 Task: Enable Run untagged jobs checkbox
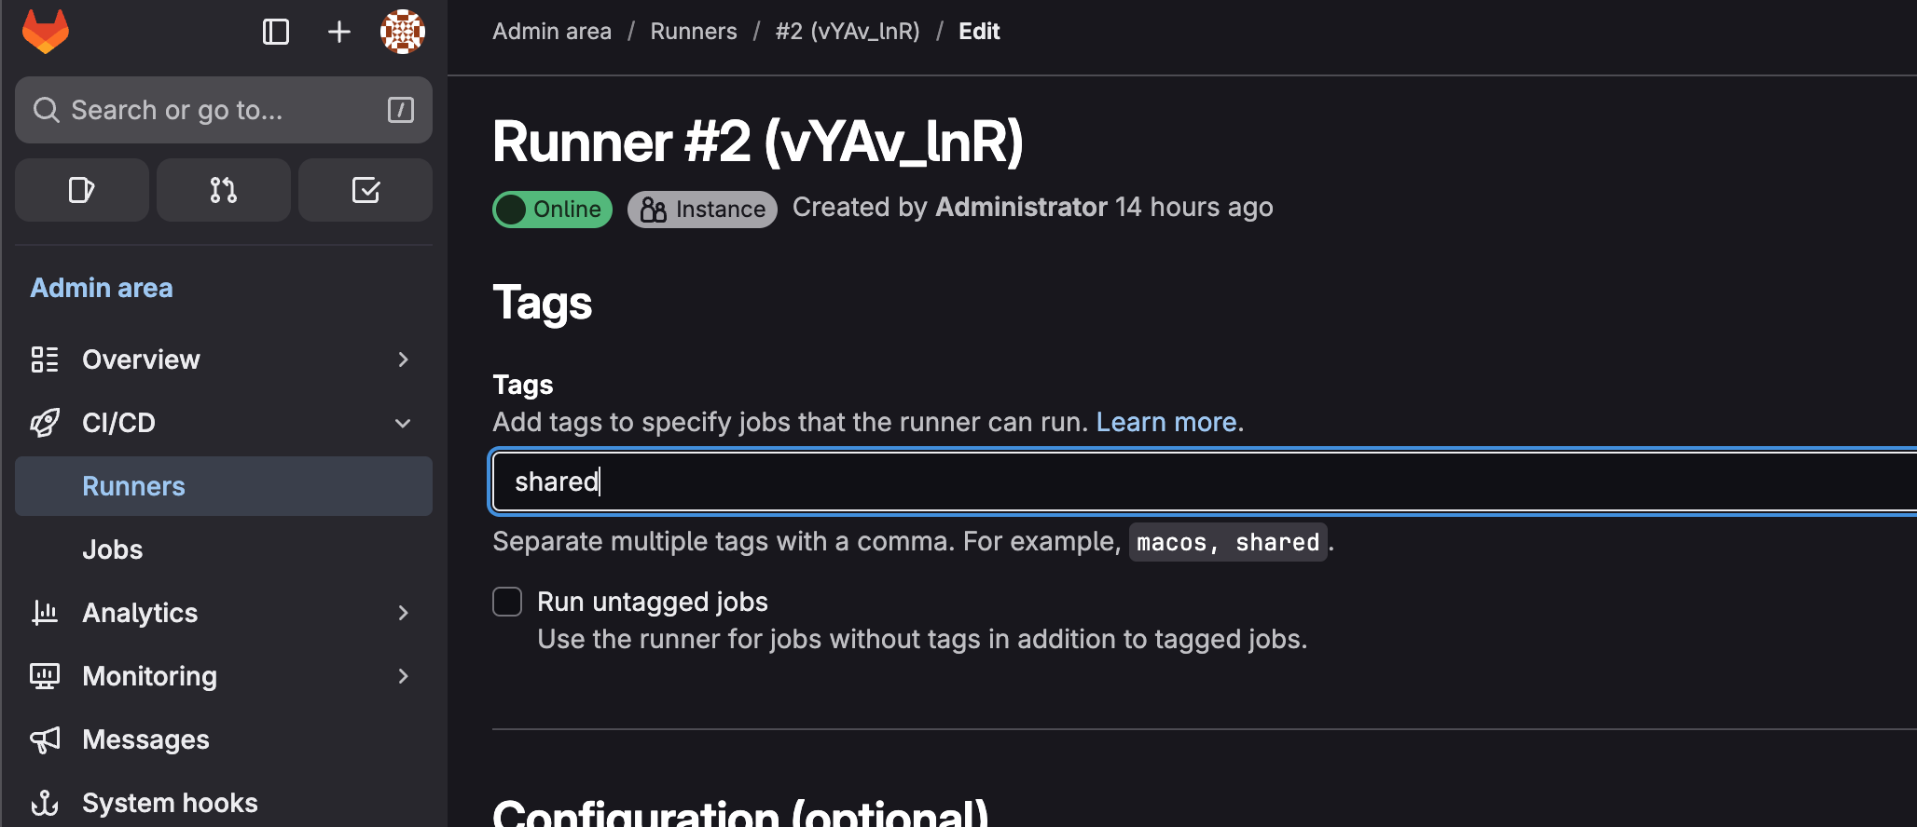(x=507, y=602)
